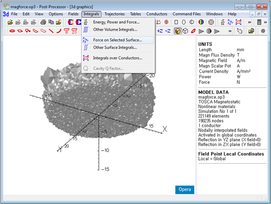
Task: Click the print icon in the toolbar
Action: click(43, 22)
